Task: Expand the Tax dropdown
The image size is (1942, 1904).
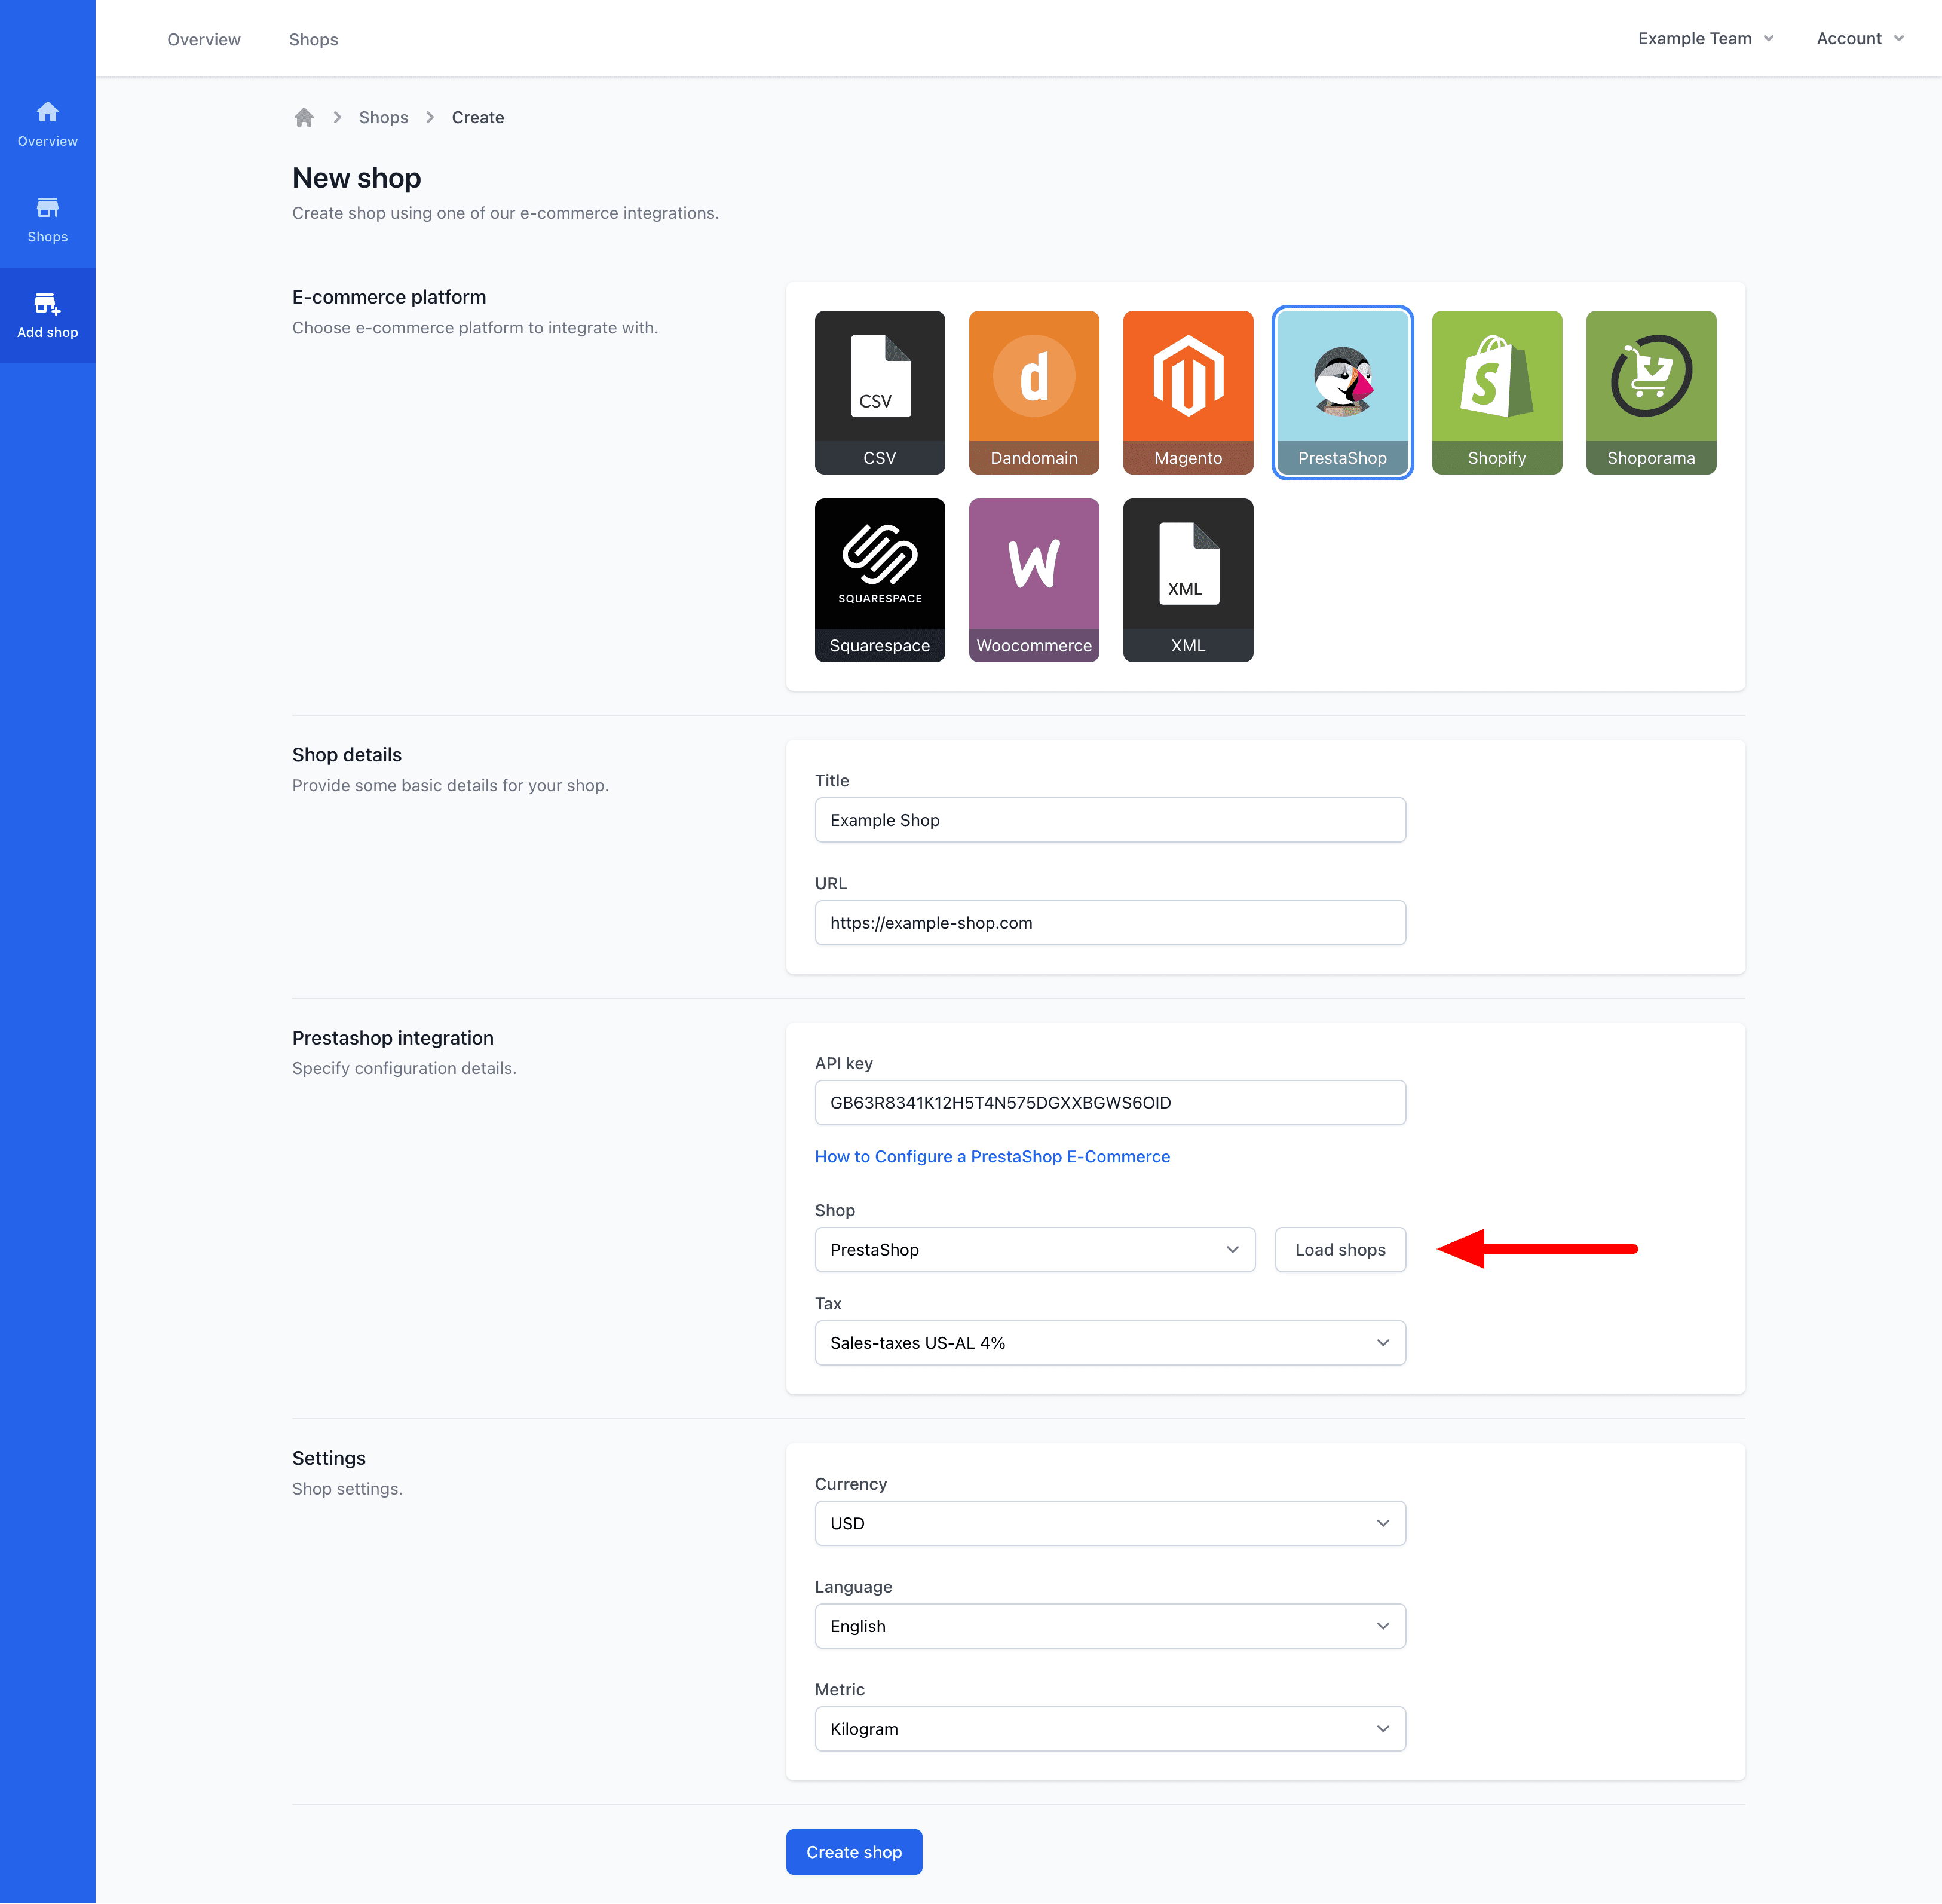Action: tap(1109, 1342)
